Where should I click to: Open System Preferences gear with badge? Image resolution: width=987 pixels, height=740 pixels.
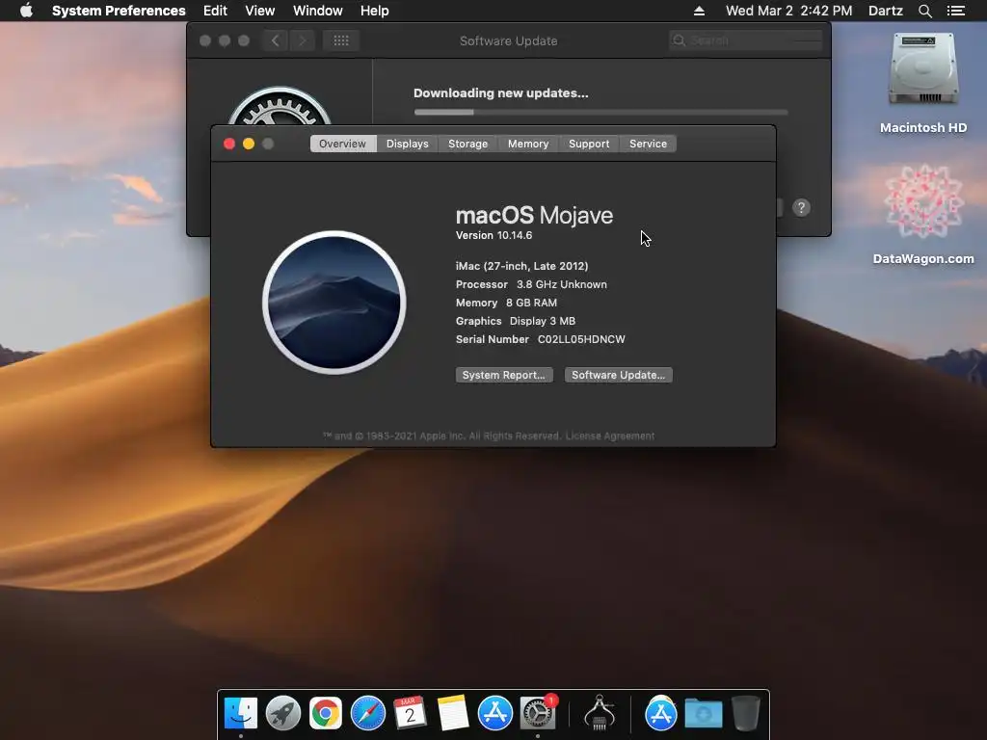538,713
